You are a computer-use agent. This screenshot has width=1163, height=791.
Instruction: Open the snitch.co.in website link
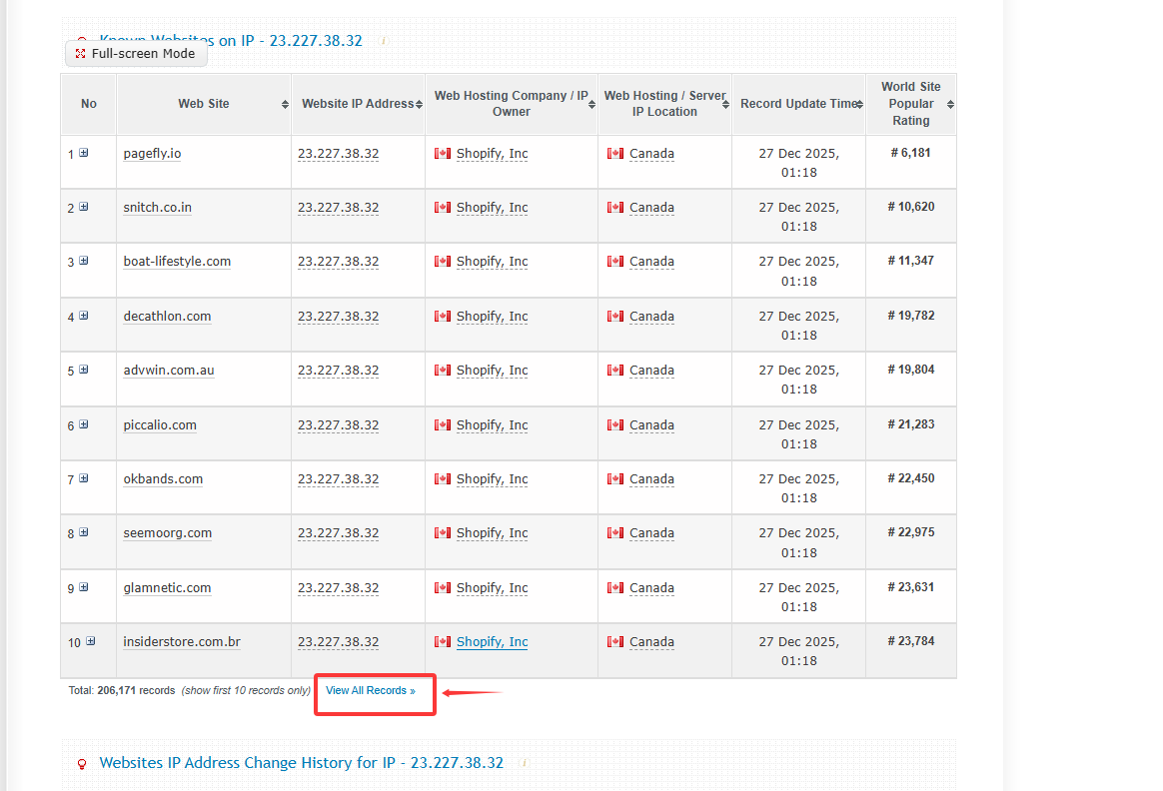click(158, 208)
